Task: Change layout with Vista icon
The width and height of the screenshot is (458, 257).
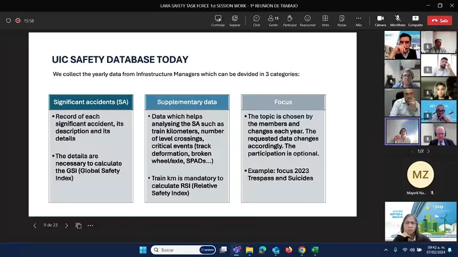Action: point(325,21)
